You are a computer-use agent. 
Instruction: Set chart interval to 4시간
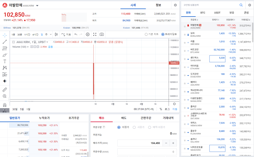point(35,35)
